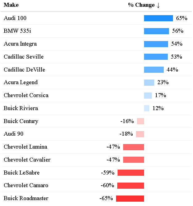Click the descending sort arrow icon
Screen dimensions: 193x206
click(x=158, y=5)
